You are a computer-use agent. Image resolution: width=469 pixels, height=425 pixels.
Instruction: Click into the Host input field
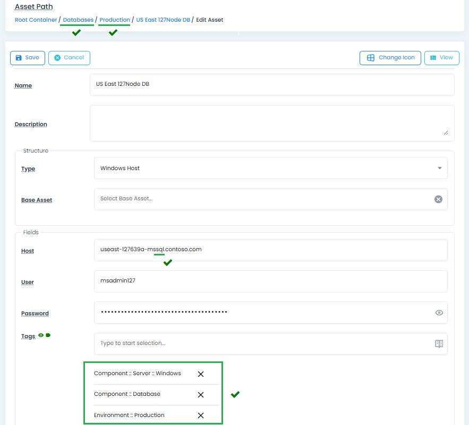(x=270, y=250)
